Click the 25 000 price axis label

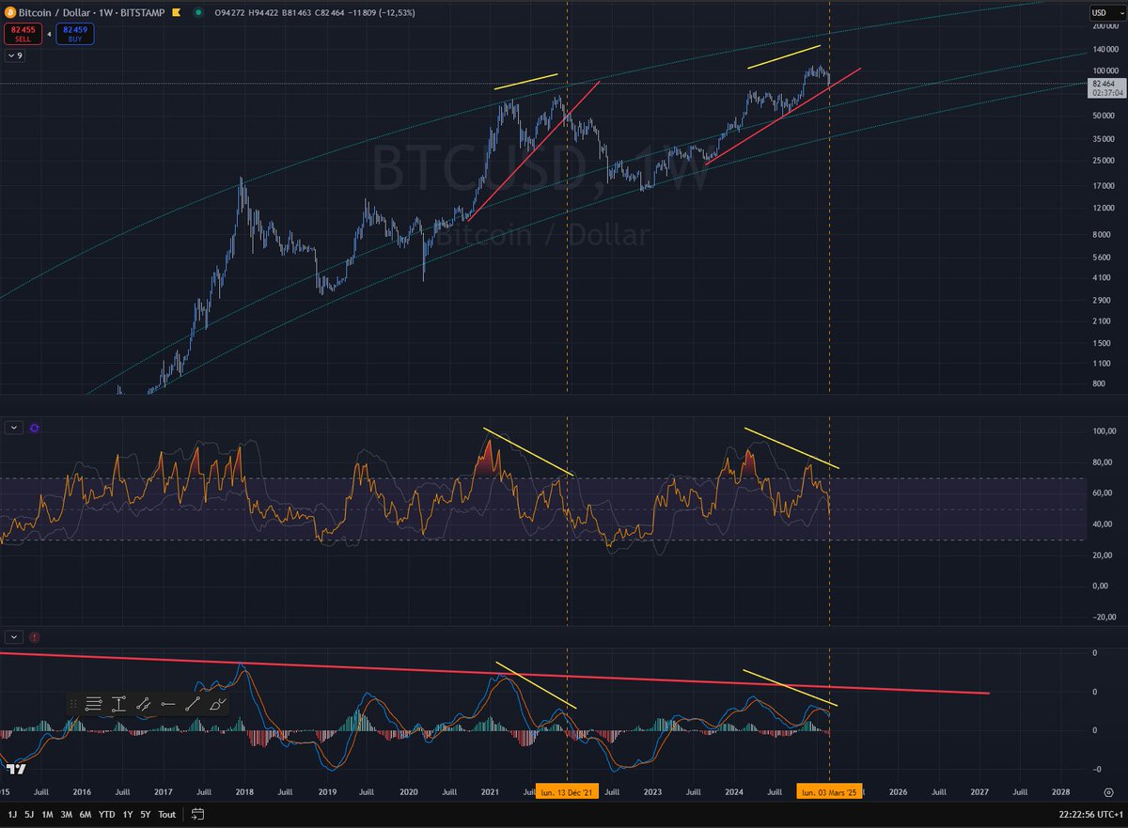tap(1102, 161)
